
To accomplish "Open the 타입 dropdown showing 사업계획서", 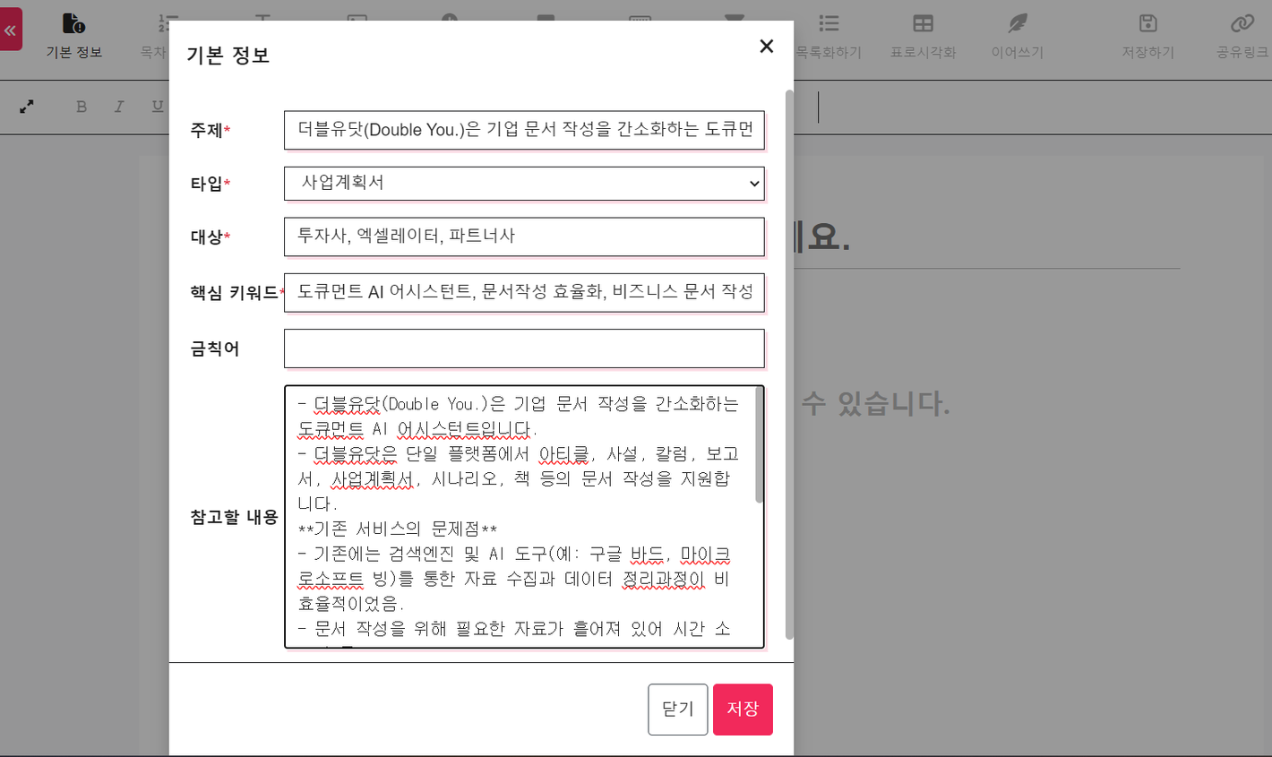I will [524, 183].
